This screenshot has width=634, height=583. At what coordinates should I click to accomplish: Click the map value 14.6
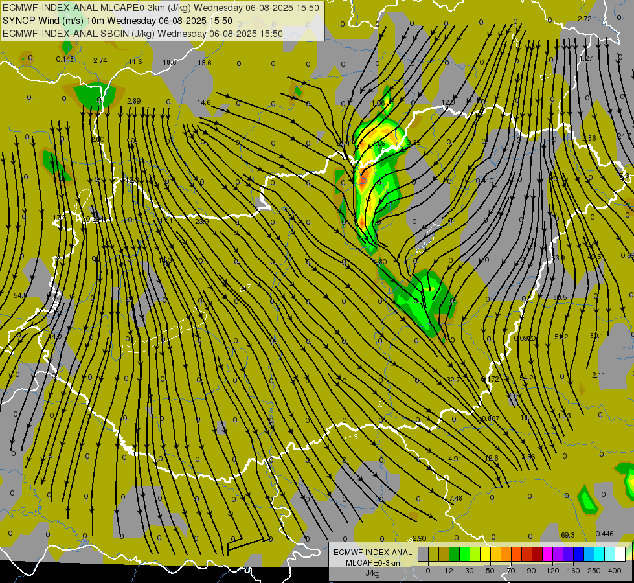click(204, 102)
